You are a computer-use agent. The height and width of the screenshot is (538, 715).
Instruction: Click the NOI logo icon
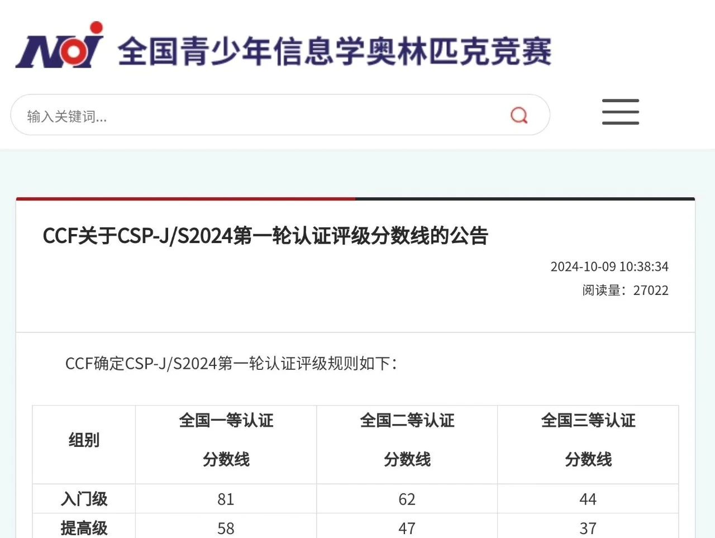(60, 45)
